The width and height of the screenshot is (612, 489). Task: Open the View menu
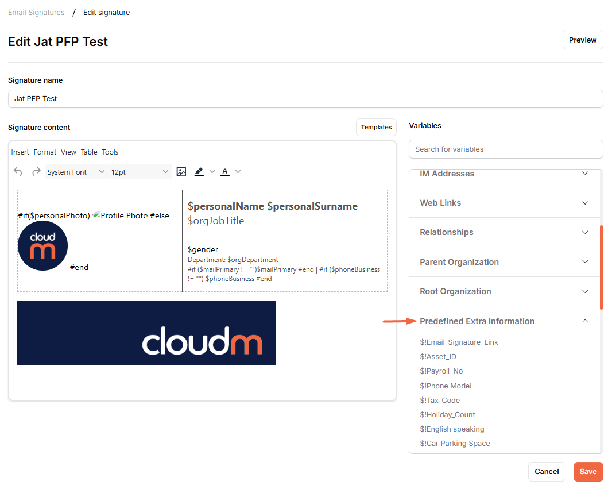(69, 152)
